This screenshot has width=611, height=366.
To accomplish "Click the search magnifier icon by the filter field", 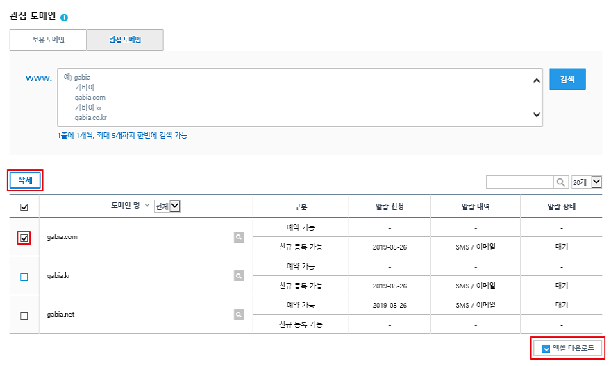I will (x=561, y=182).
